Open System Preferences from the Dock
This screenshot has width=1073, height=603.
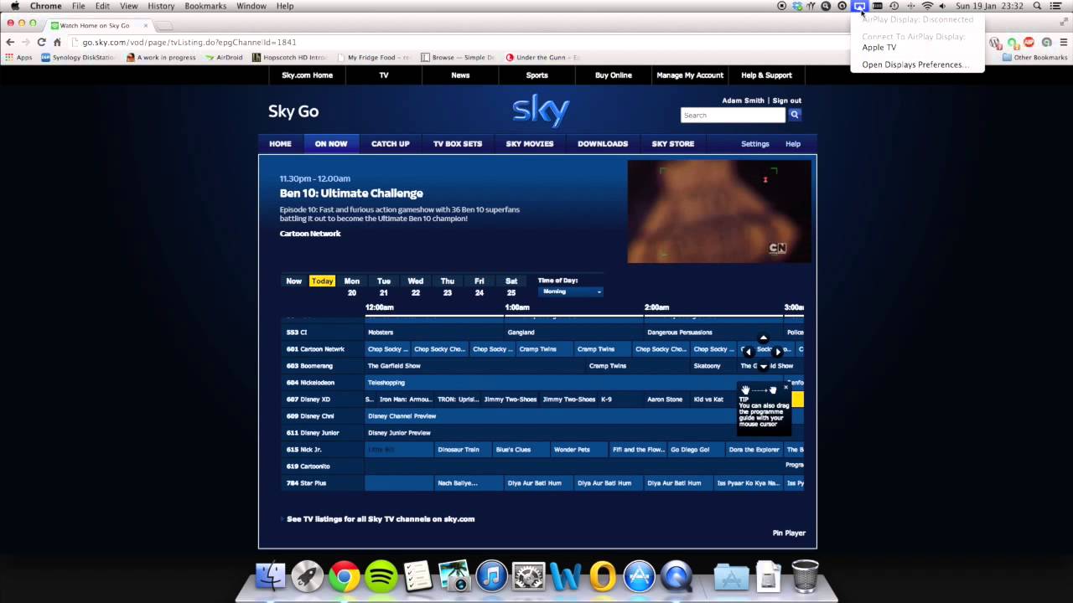(529, 576)
